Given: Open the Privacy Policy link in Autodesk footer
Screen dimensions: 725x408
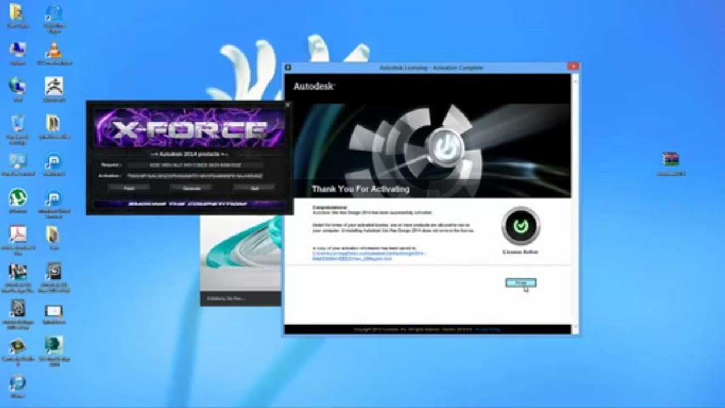Looking at the screenshot, I should tap(487, 329).
